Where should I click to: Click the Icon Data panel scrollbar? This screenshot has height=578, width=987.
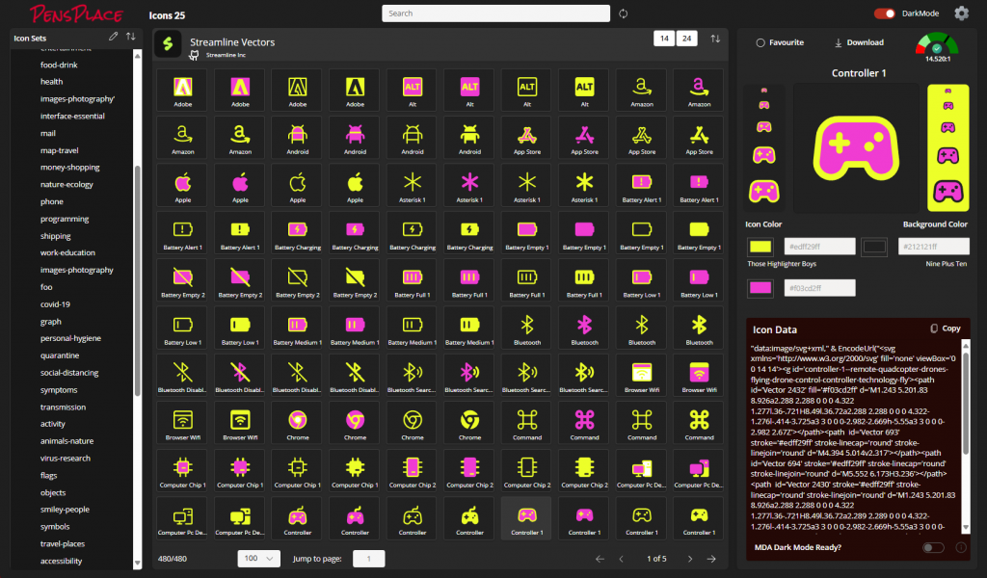(966, 403)
